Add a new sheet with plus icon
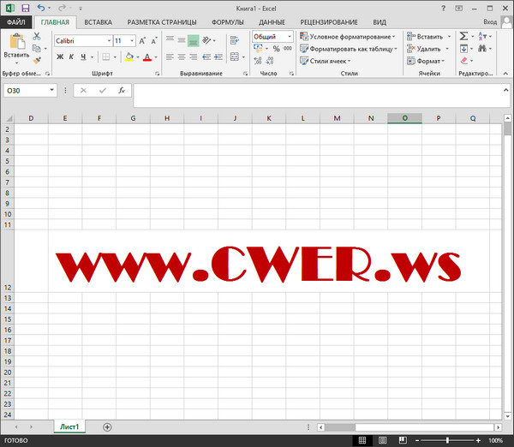 pyautogui.click(x=107, y=426)
